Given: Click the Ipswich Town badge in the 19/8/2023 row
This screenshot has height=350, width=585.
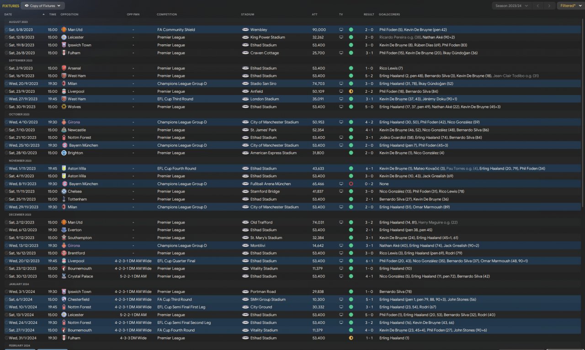Looking at the screenshot, I should tap(64, 45).
